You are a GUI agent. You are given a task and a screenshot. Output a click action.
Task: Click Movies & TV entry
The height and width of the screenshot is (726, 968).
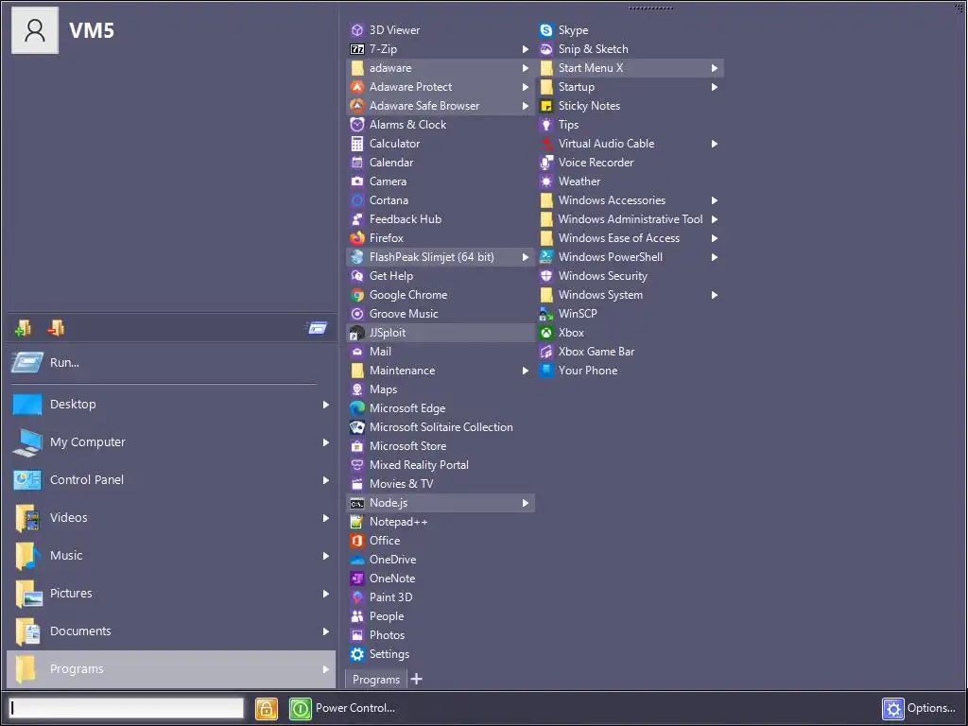point(441,484)
